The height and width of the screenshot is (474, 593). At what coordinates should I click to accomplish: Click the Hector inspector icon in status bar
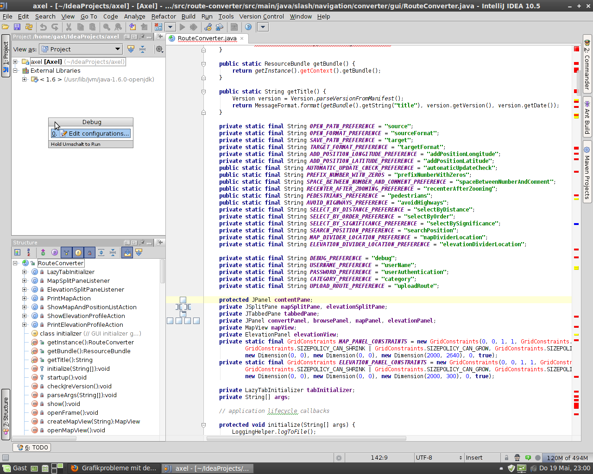517,457
